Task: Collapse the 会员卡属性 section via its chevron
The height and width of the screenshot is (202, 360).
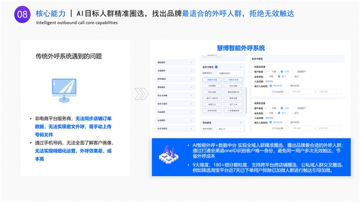Action: click(x=241, y=67)
